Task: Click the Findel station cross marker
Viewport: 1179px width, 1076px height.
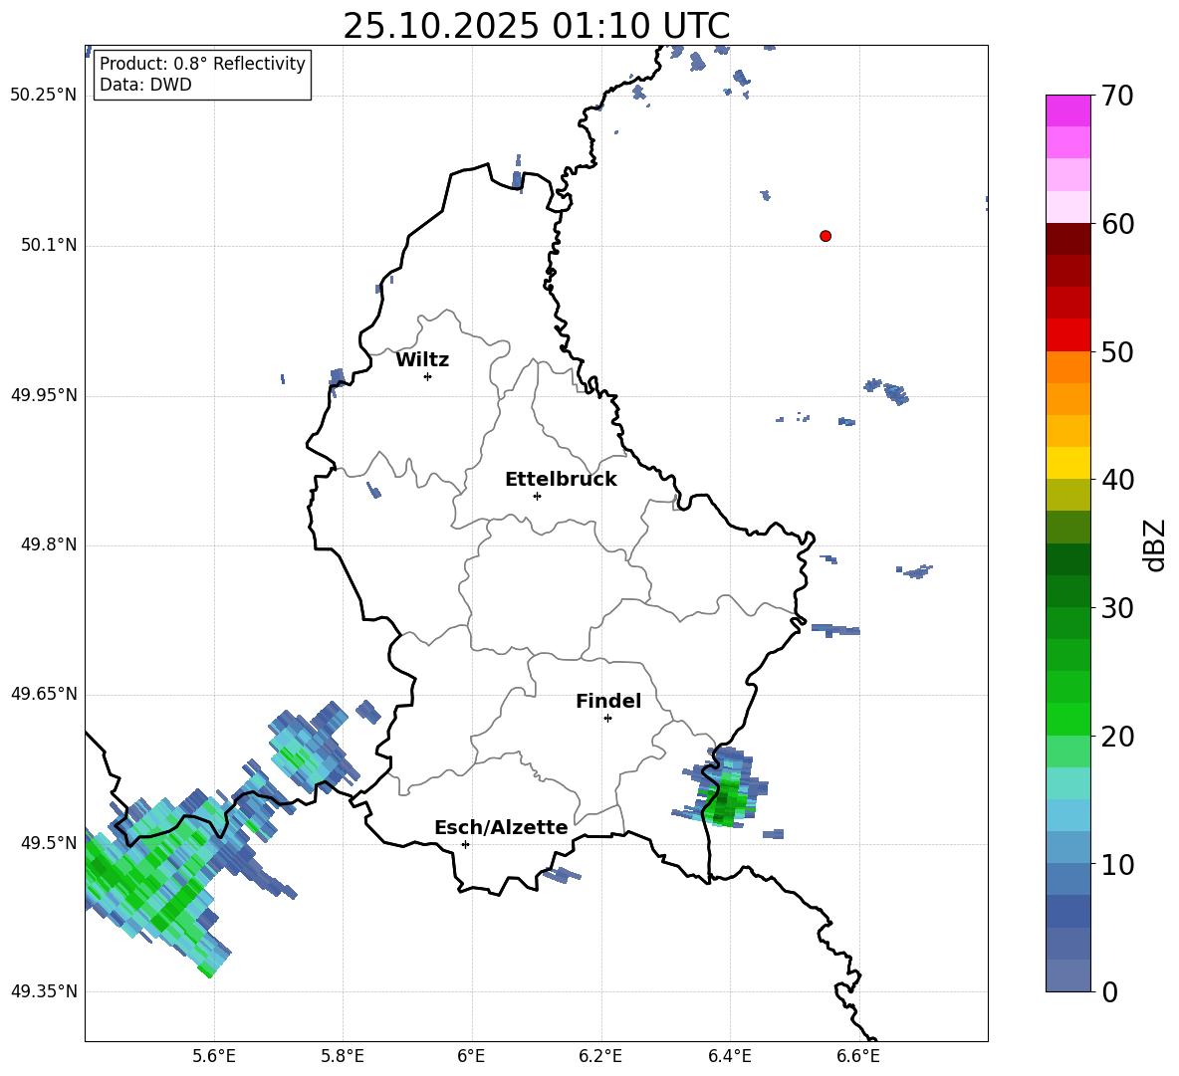Action: [607, 719]
